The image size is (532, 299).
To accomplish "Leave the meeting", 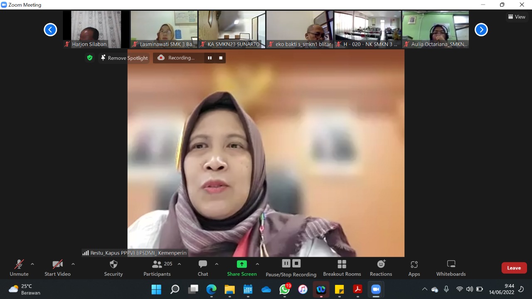I will click(514, 268).
